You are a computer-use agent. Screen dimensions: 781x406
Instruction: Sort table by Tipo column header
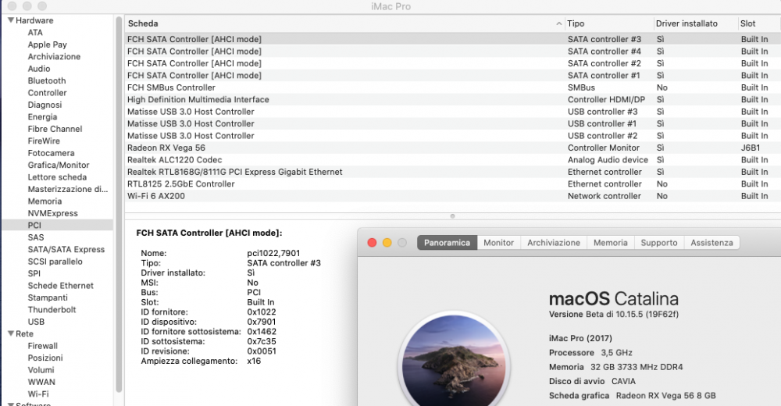point(576,23)
